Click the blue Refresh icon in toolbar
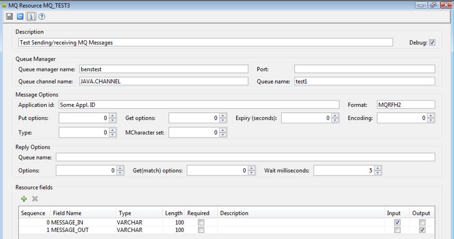The height and width of the screenshot is (239, 454). 20,16
